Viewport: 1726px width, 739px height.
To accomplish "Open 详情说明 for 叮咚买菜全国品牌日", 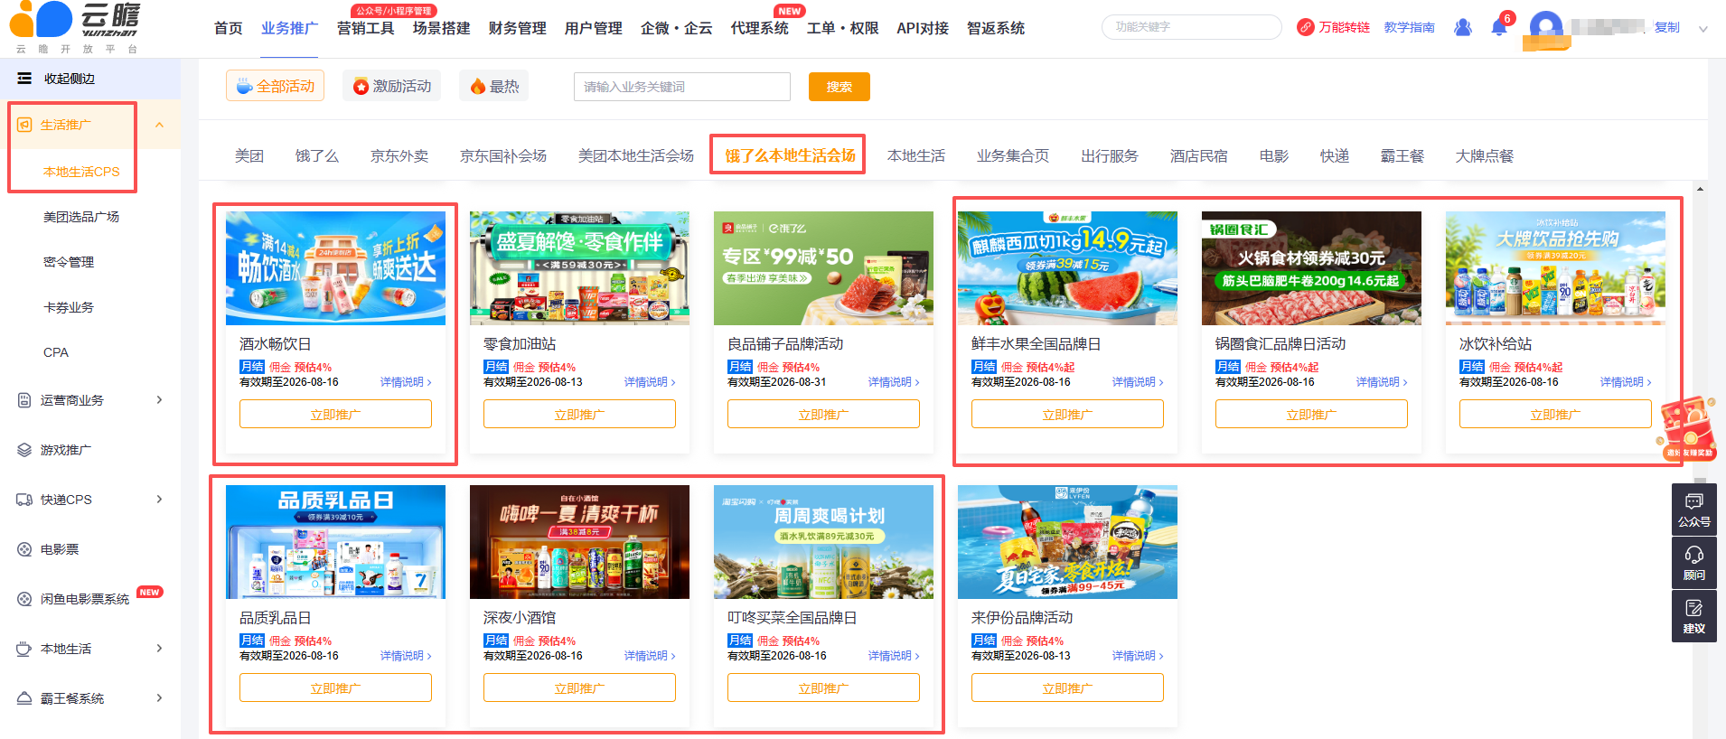I will 894,656.
